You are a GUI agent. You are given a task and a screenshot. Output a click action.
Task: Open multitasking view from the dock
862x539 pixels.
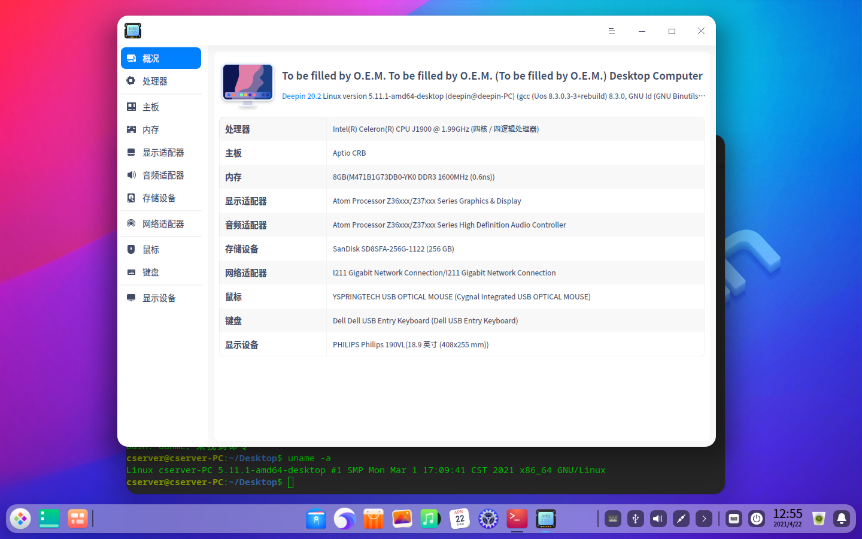78,519
